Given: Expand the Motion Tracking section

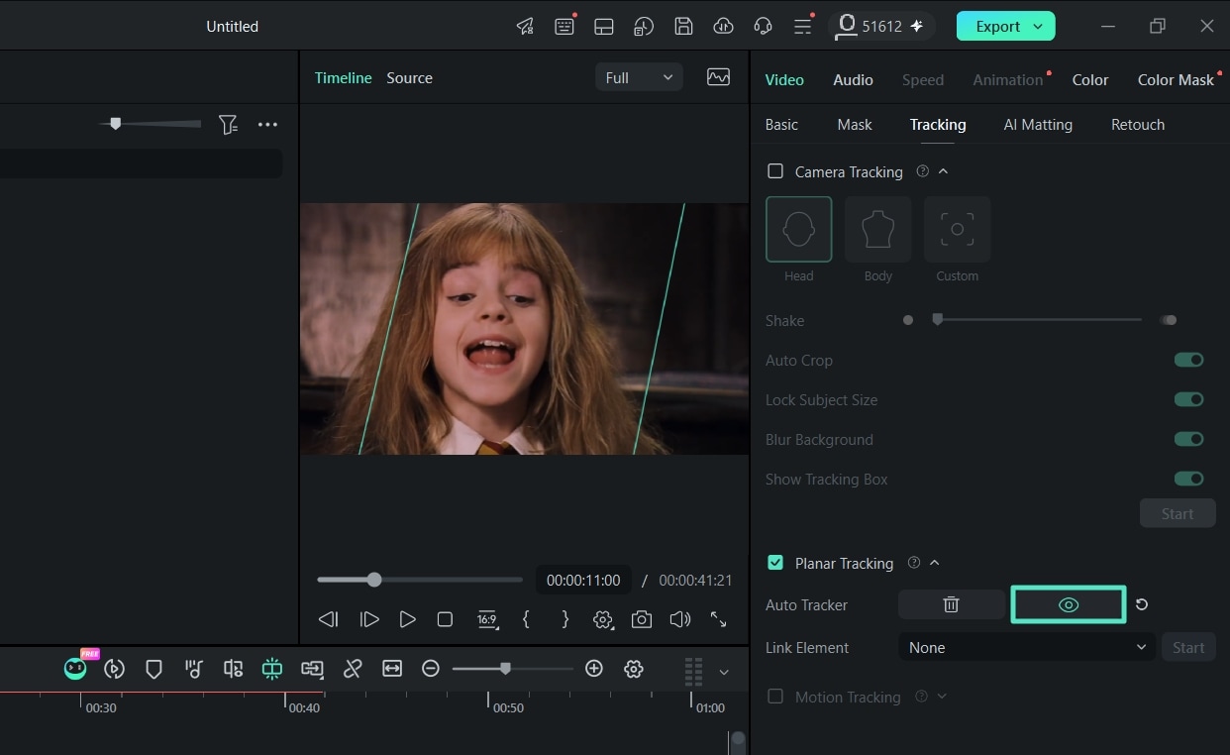Looking at the screenshot, I should (942, 697).
